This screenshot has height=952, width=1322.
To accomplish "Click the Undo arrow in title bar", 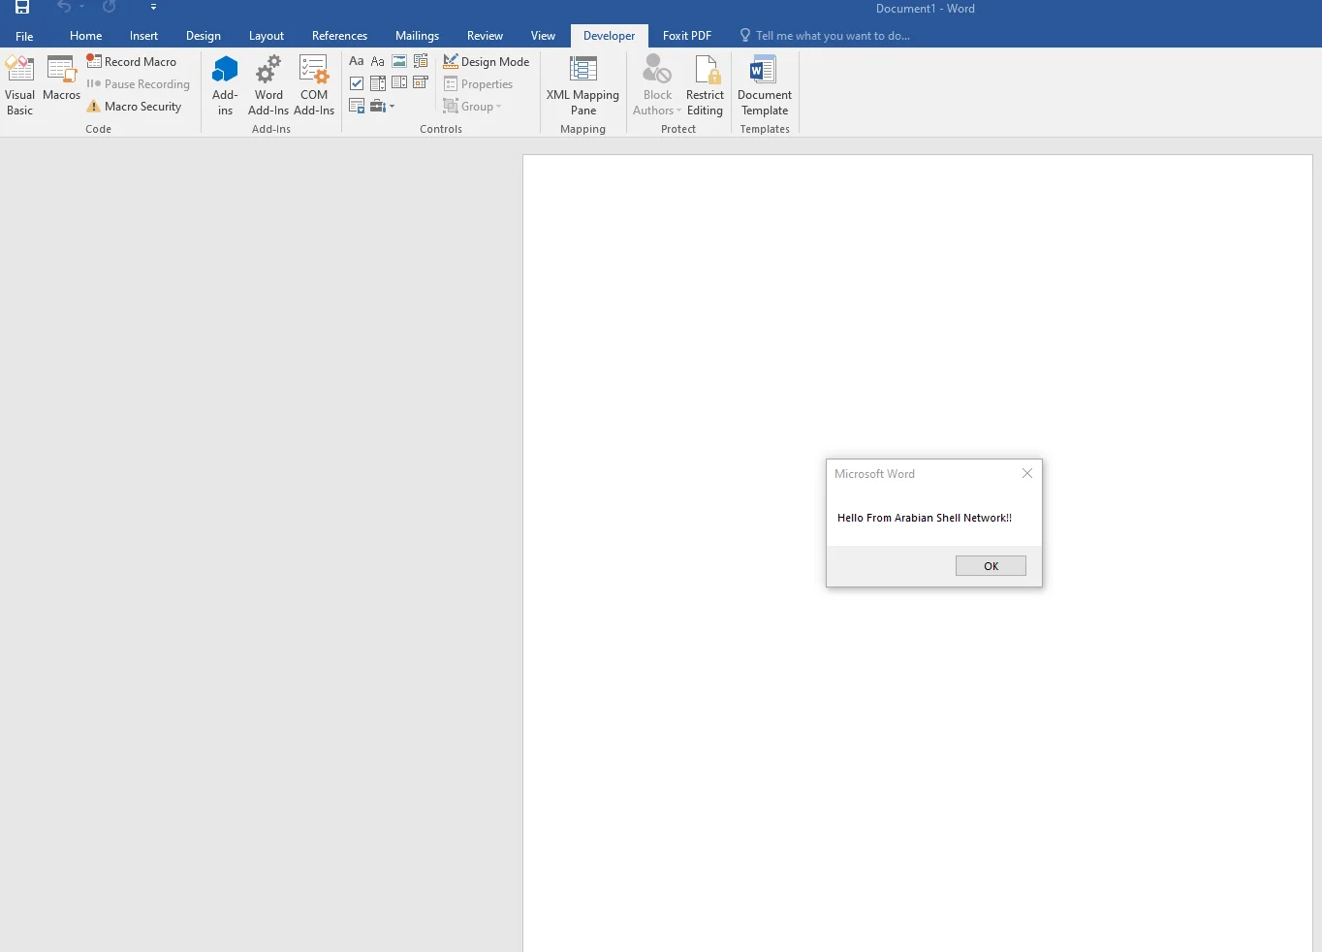I will click(x=64, y=8).
